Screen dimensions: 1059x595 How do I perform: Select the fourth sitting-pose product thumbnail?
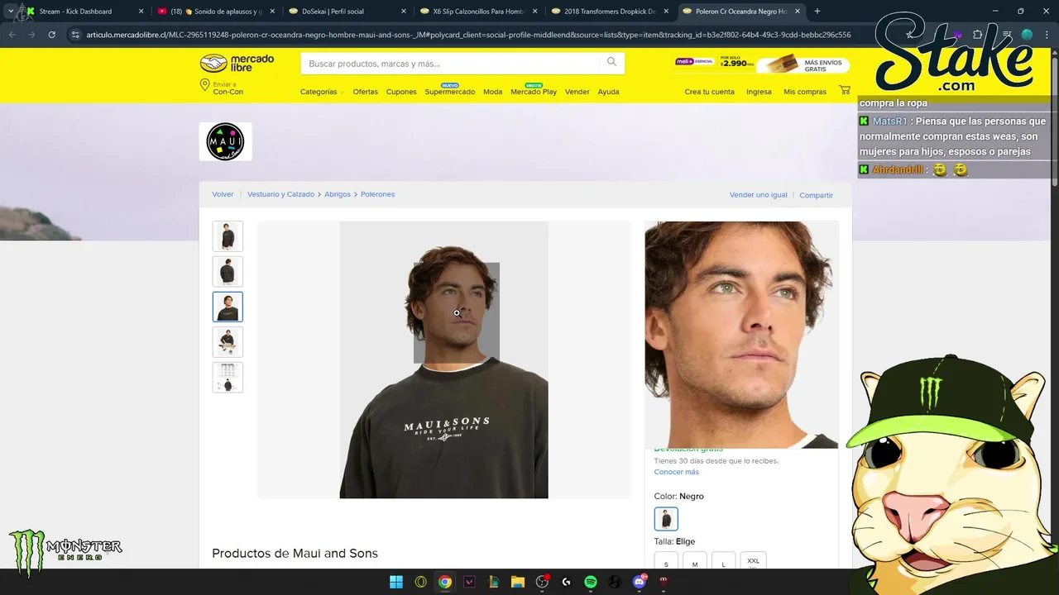(228, 341)
